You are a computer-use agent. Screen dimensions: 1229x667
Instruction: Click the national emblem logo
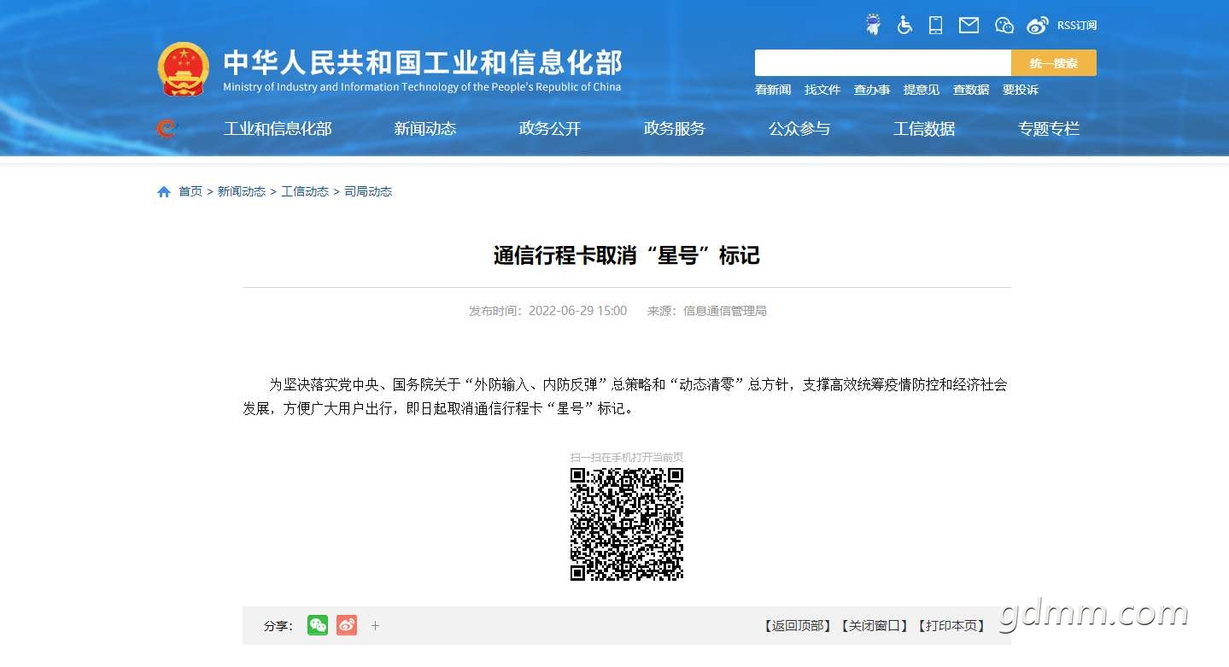point(183,69)
